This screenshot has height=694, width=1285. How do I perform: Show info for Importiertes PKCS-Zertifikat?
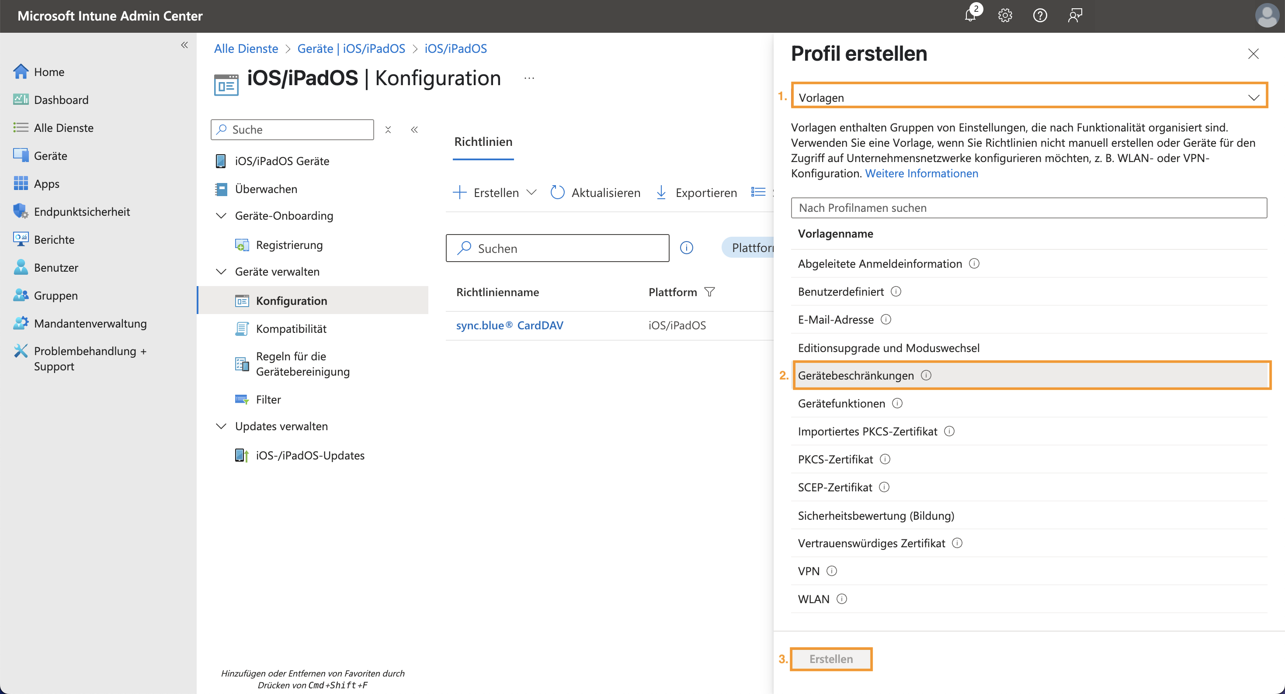click(x=949, y=431)
